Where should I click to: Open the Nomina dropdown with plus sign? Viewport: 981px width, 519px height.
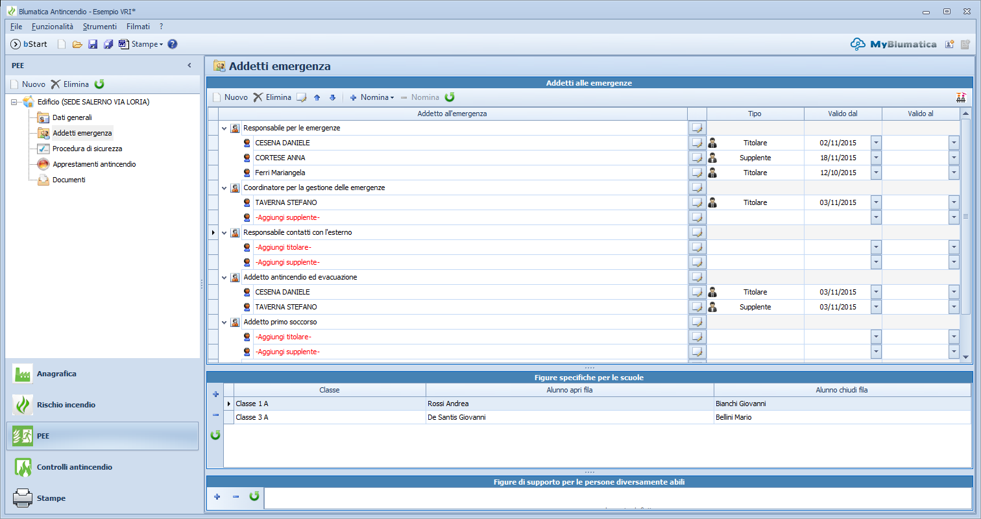point(372,97)
